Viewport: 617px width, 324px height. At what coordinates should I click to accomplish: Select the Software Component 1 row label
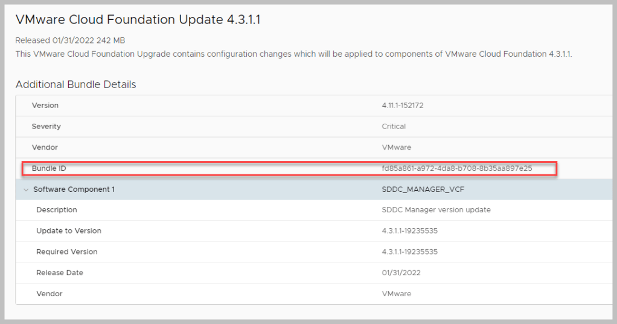74,189
